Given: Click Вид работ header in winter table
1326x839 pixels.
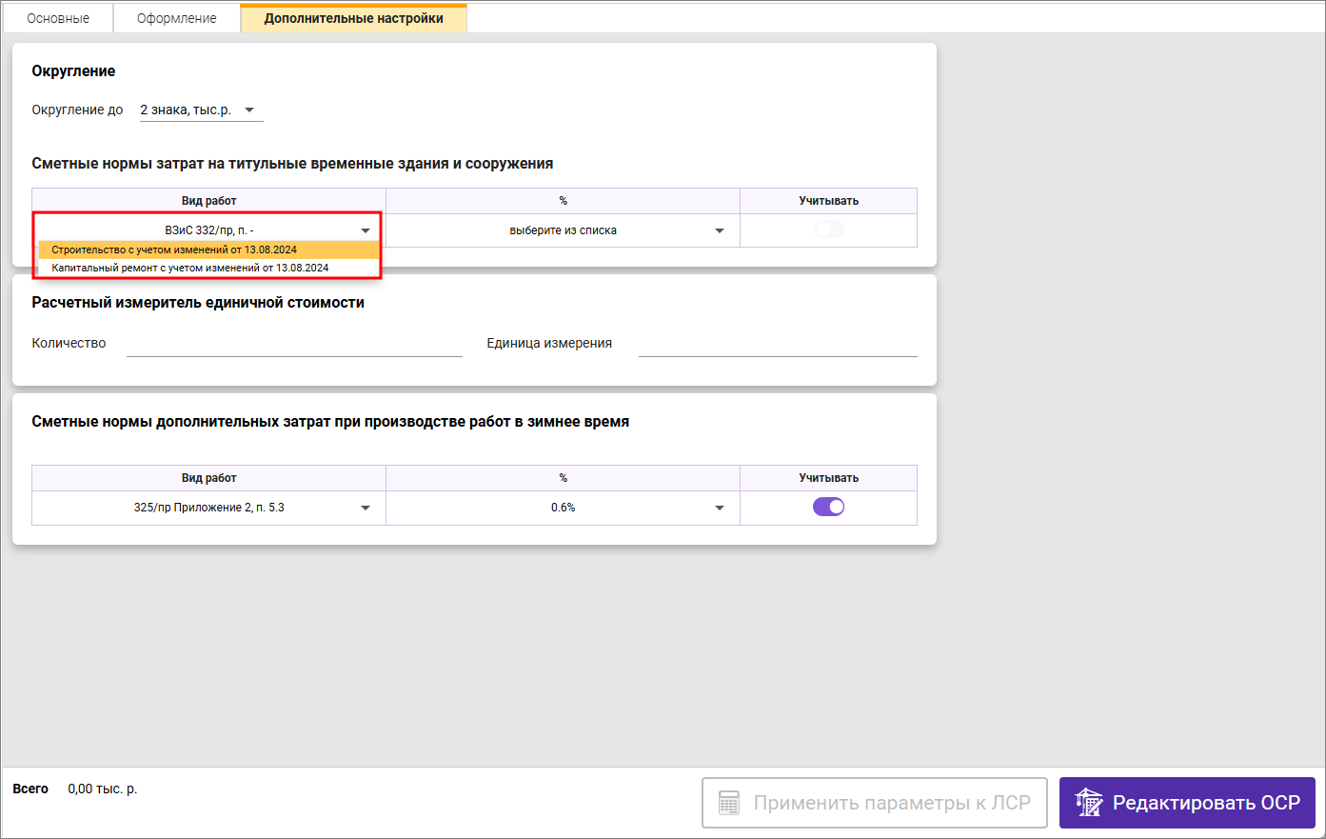Looking at the screenshot, I should (208, 478).
